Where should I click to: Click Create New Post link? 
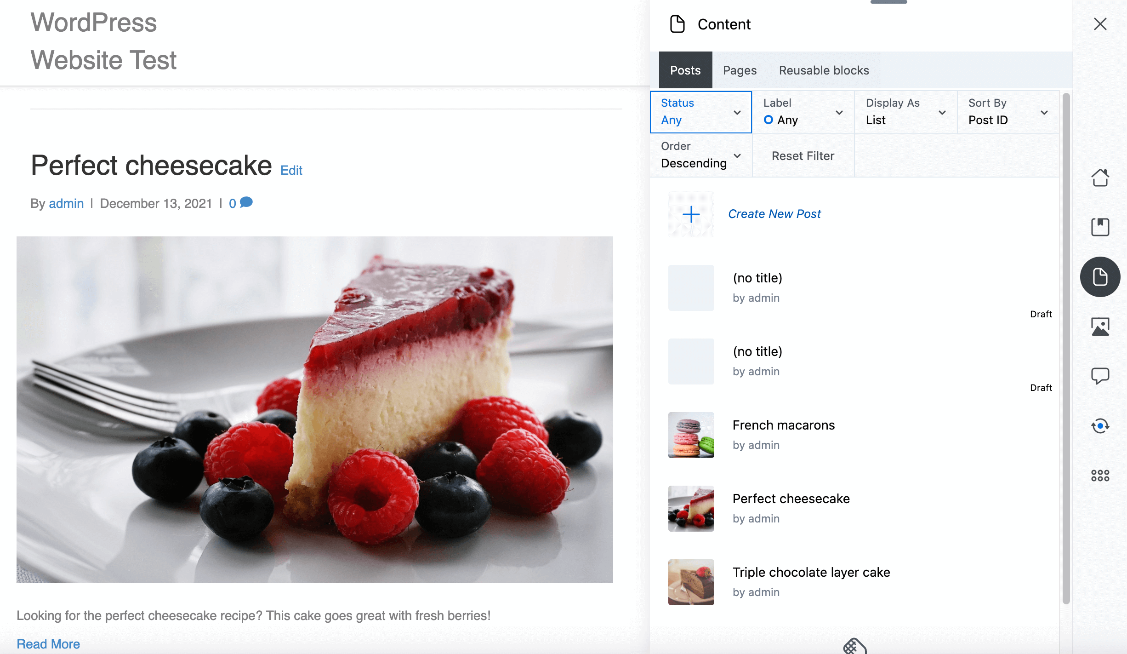(x=774, y=212)
